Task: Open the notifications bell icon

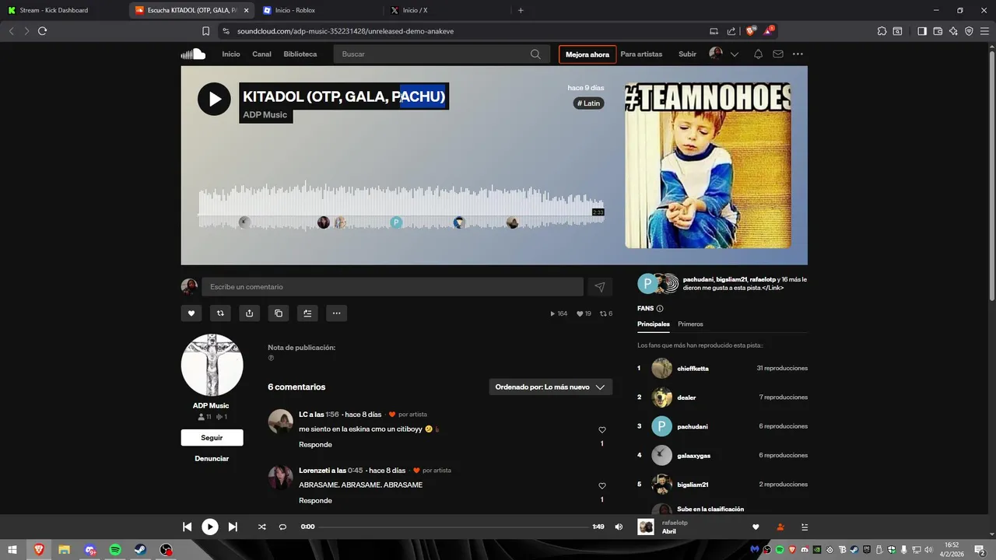Action: (758, 54)
